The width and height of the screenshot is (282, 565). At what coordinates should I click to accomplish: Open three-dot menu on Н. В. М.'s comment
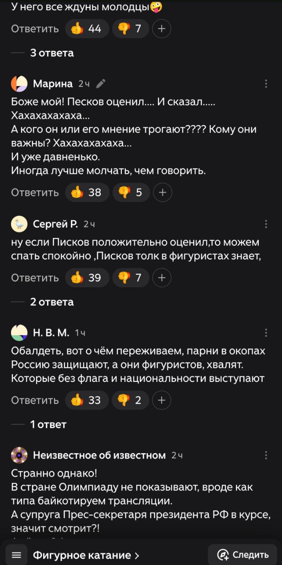[266, 333]
